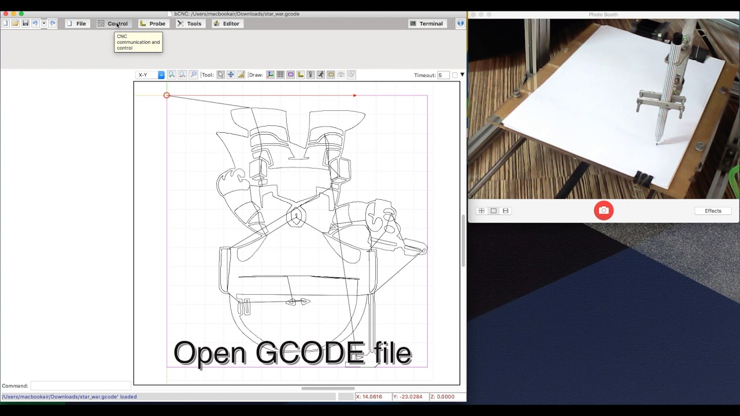The height and width of the screenshot is (416, 740).
Task: Open a file with the folder icon
Action: (16, 23)
